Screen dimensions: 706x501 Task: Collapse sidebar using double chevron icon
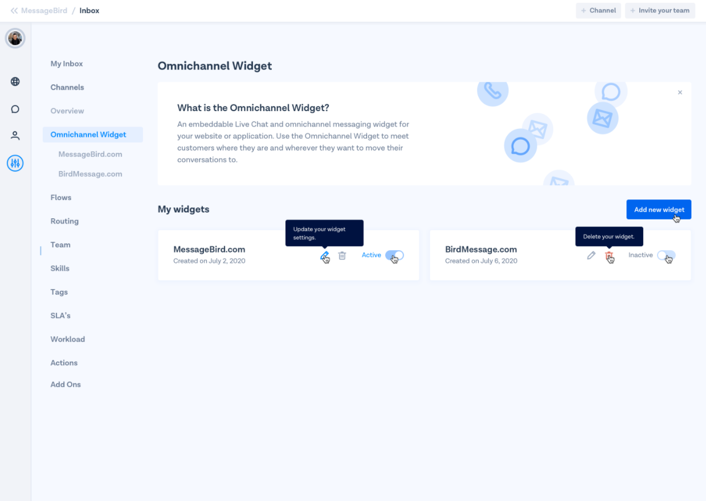[14, 10]
